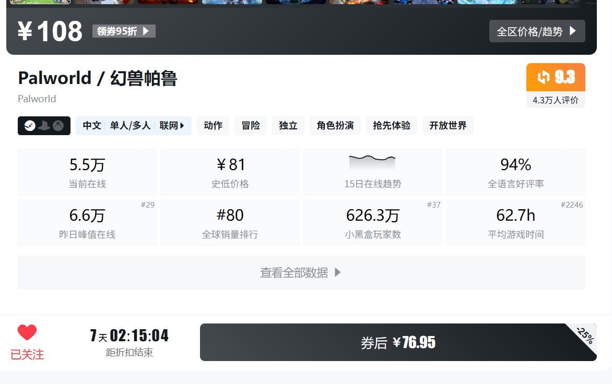Toggle the red heart 已关注 follow icon
This screenshot has height=384, width=612.
click(x=27, y=332)
